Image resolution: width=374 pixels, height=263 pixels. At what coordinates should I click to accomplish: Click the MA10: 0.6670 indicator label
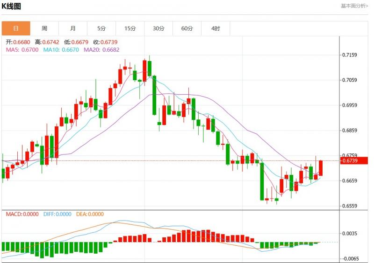point(61,50)
